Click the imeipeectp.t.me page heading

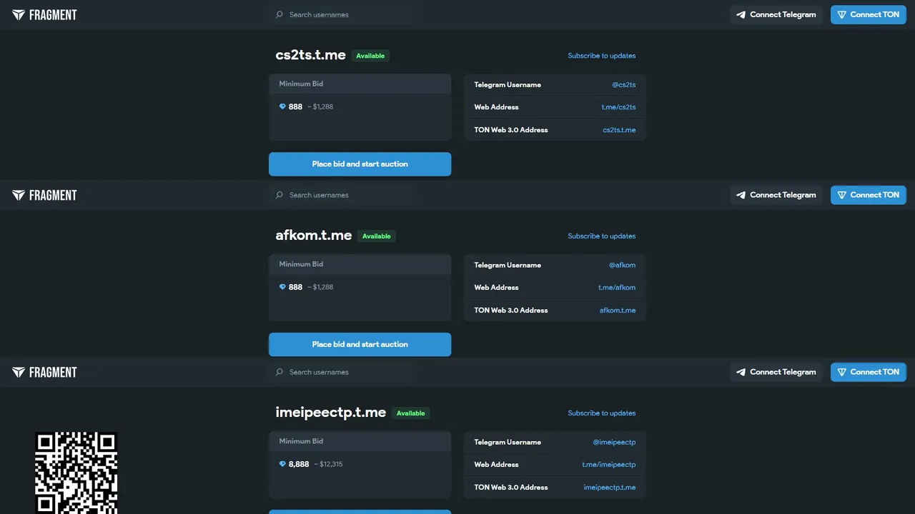click(331, 413)
